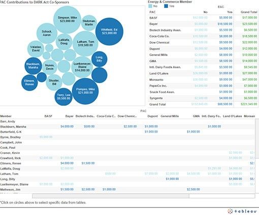Select the Schock, Aaron bubble
259x215 pixels.
(x=47, y=33)
